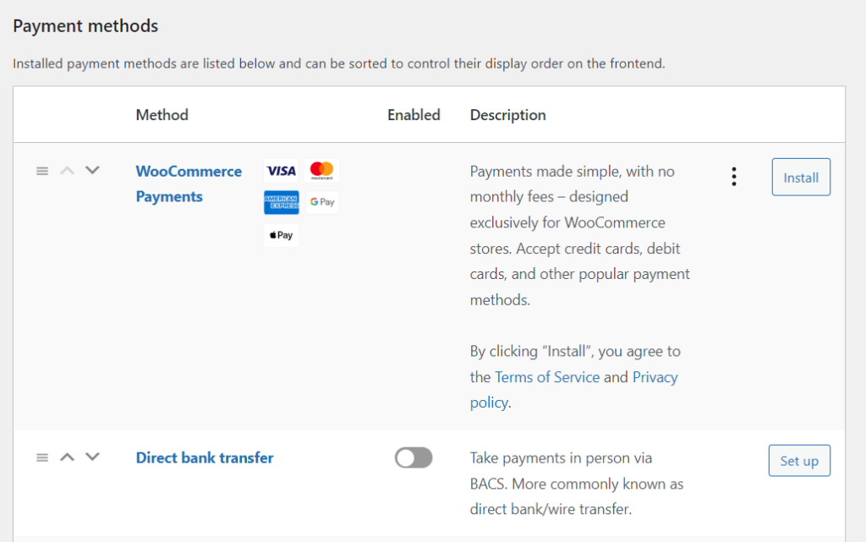
Task: Click Set up for Direct bank transfer
Action: point(799,461)
